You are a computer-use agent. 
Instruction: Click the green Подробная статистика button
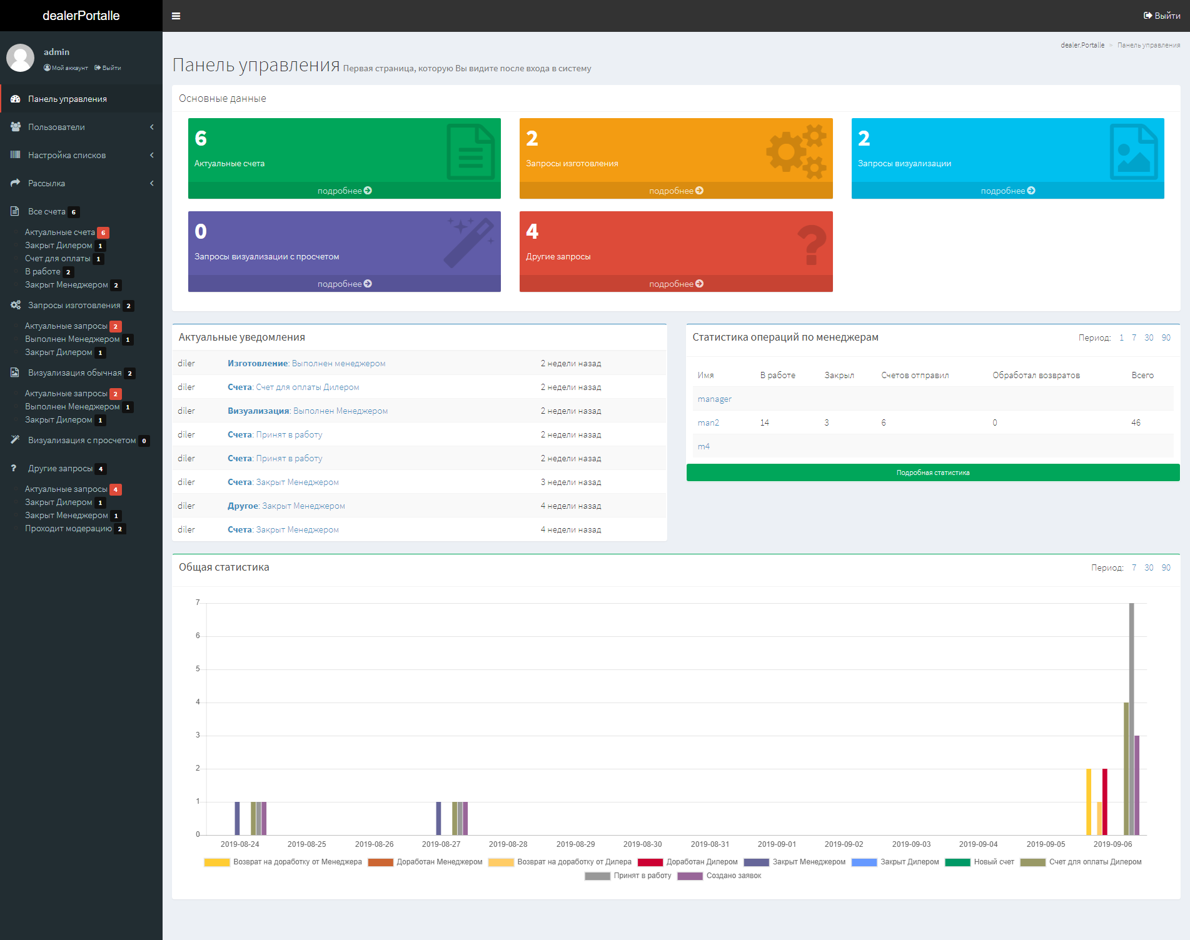pyautogui.click(x=933, y=472)
